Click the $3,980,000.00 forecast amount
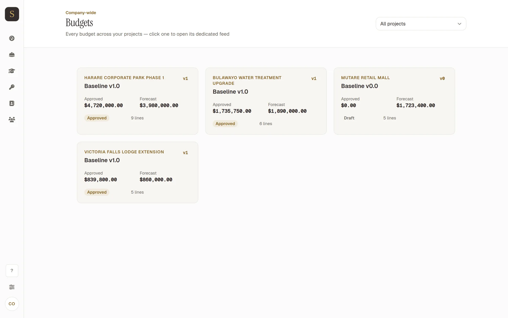The image size is (508, 318). [159, 105]
